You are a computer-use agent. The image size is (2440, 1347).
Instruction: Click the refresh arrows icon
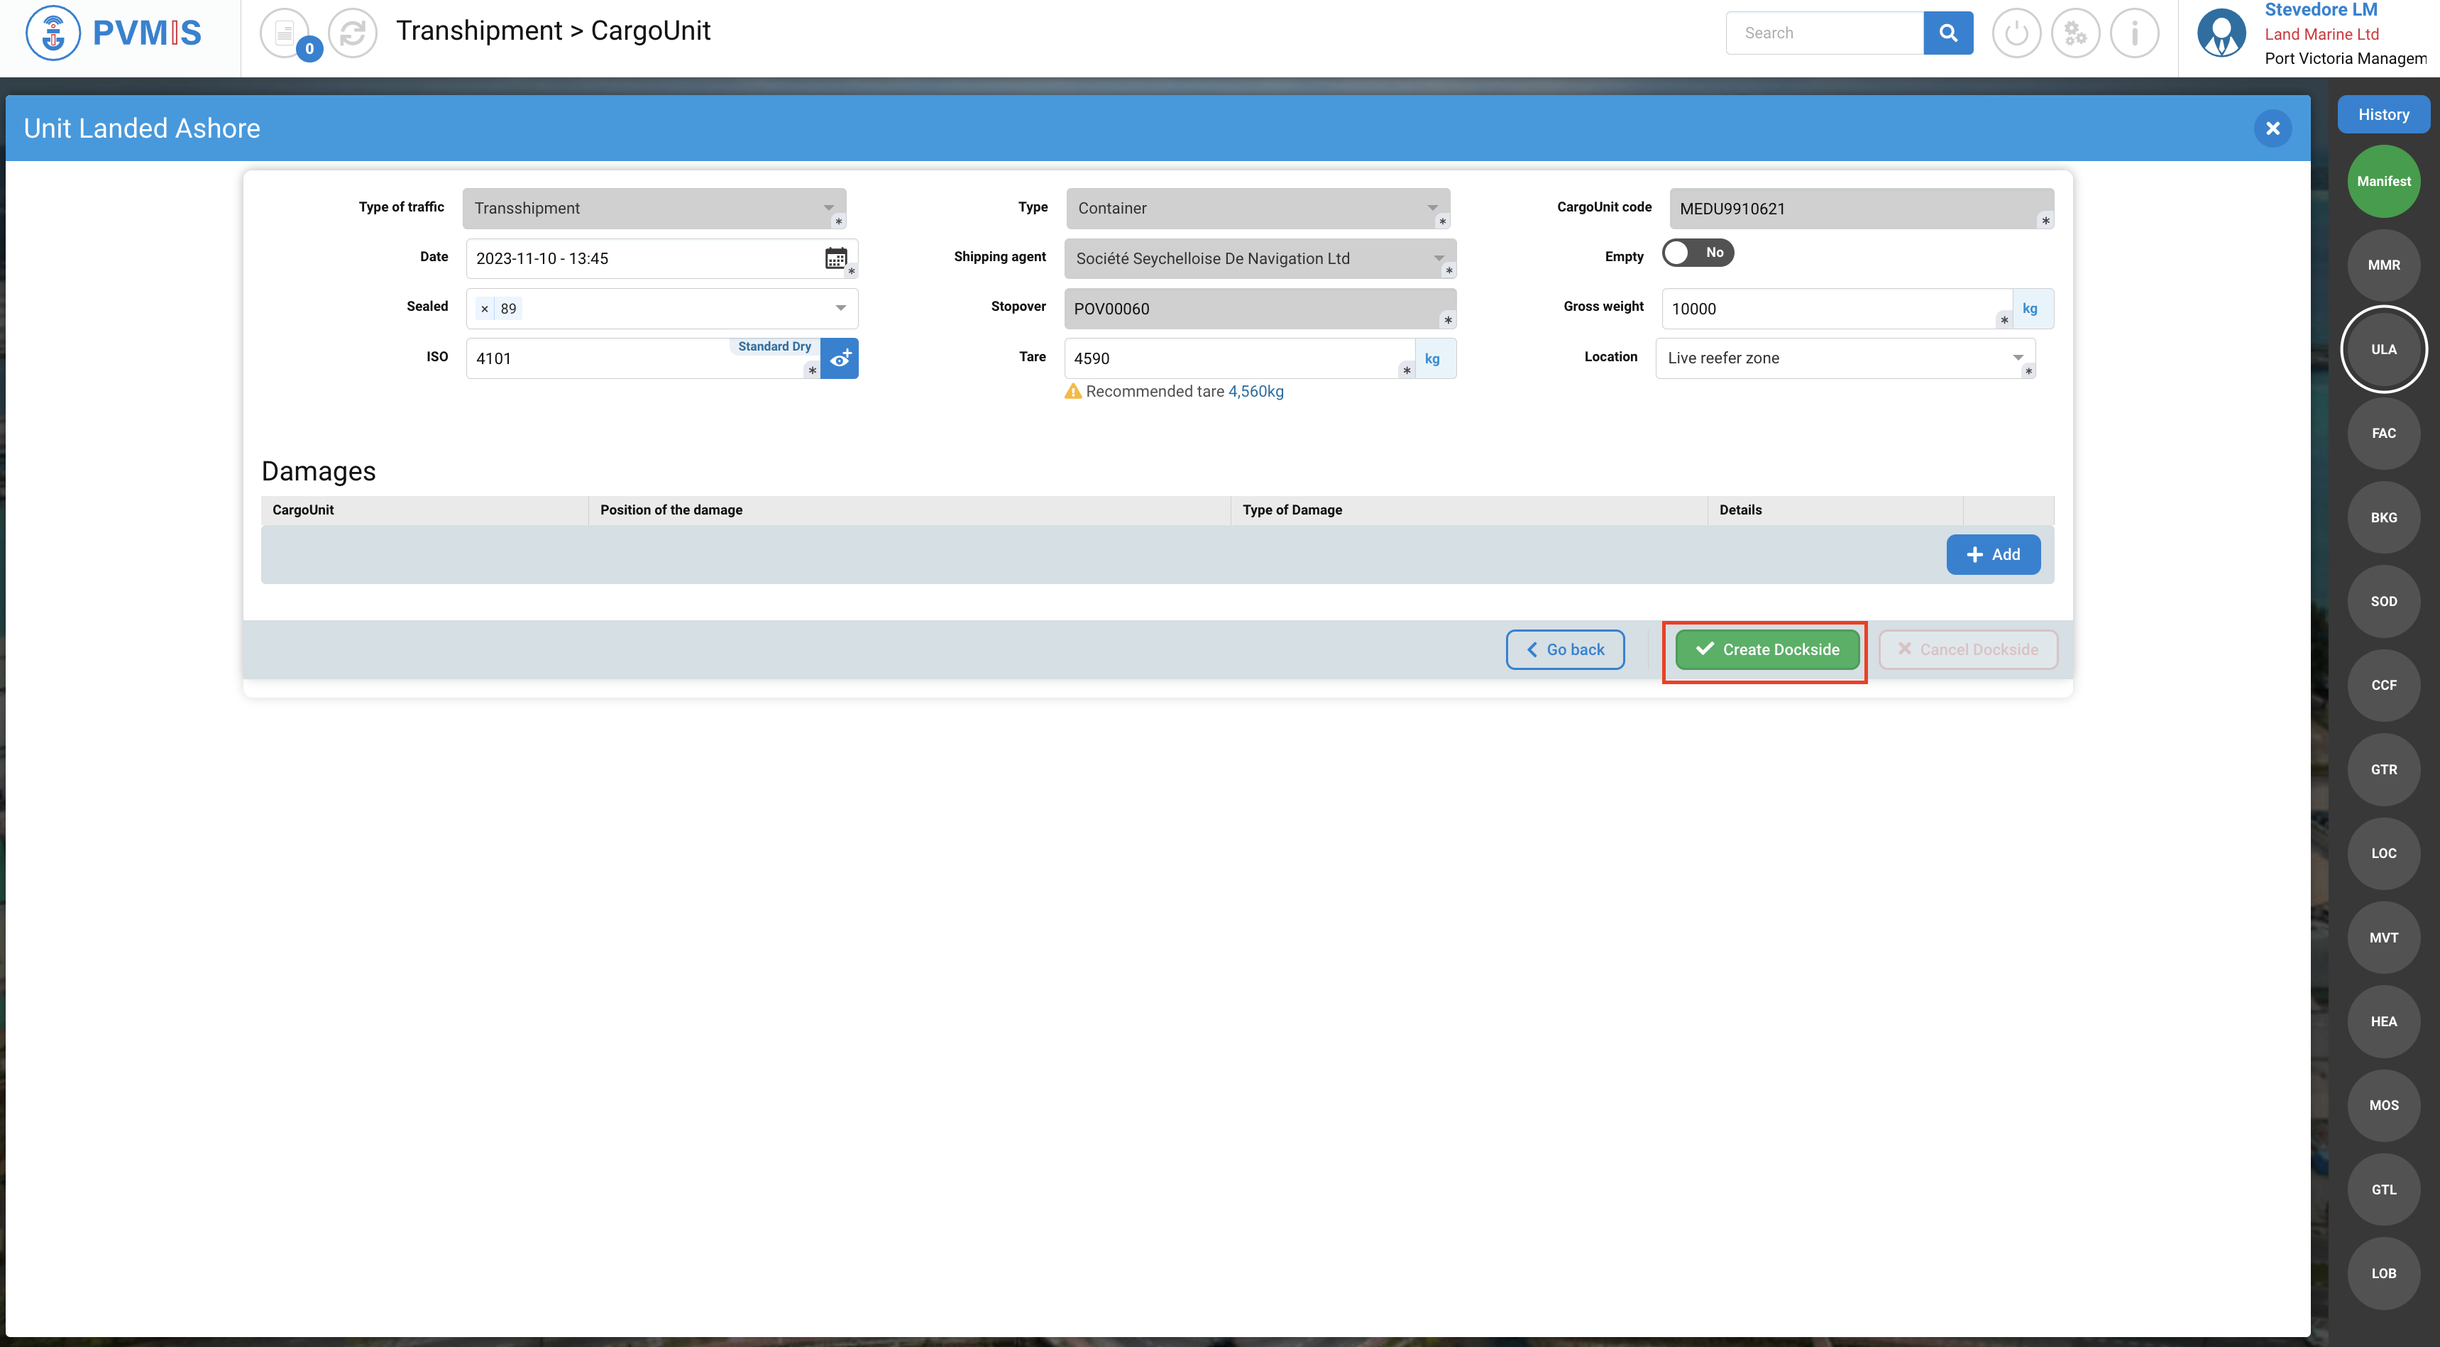point(352,33)
